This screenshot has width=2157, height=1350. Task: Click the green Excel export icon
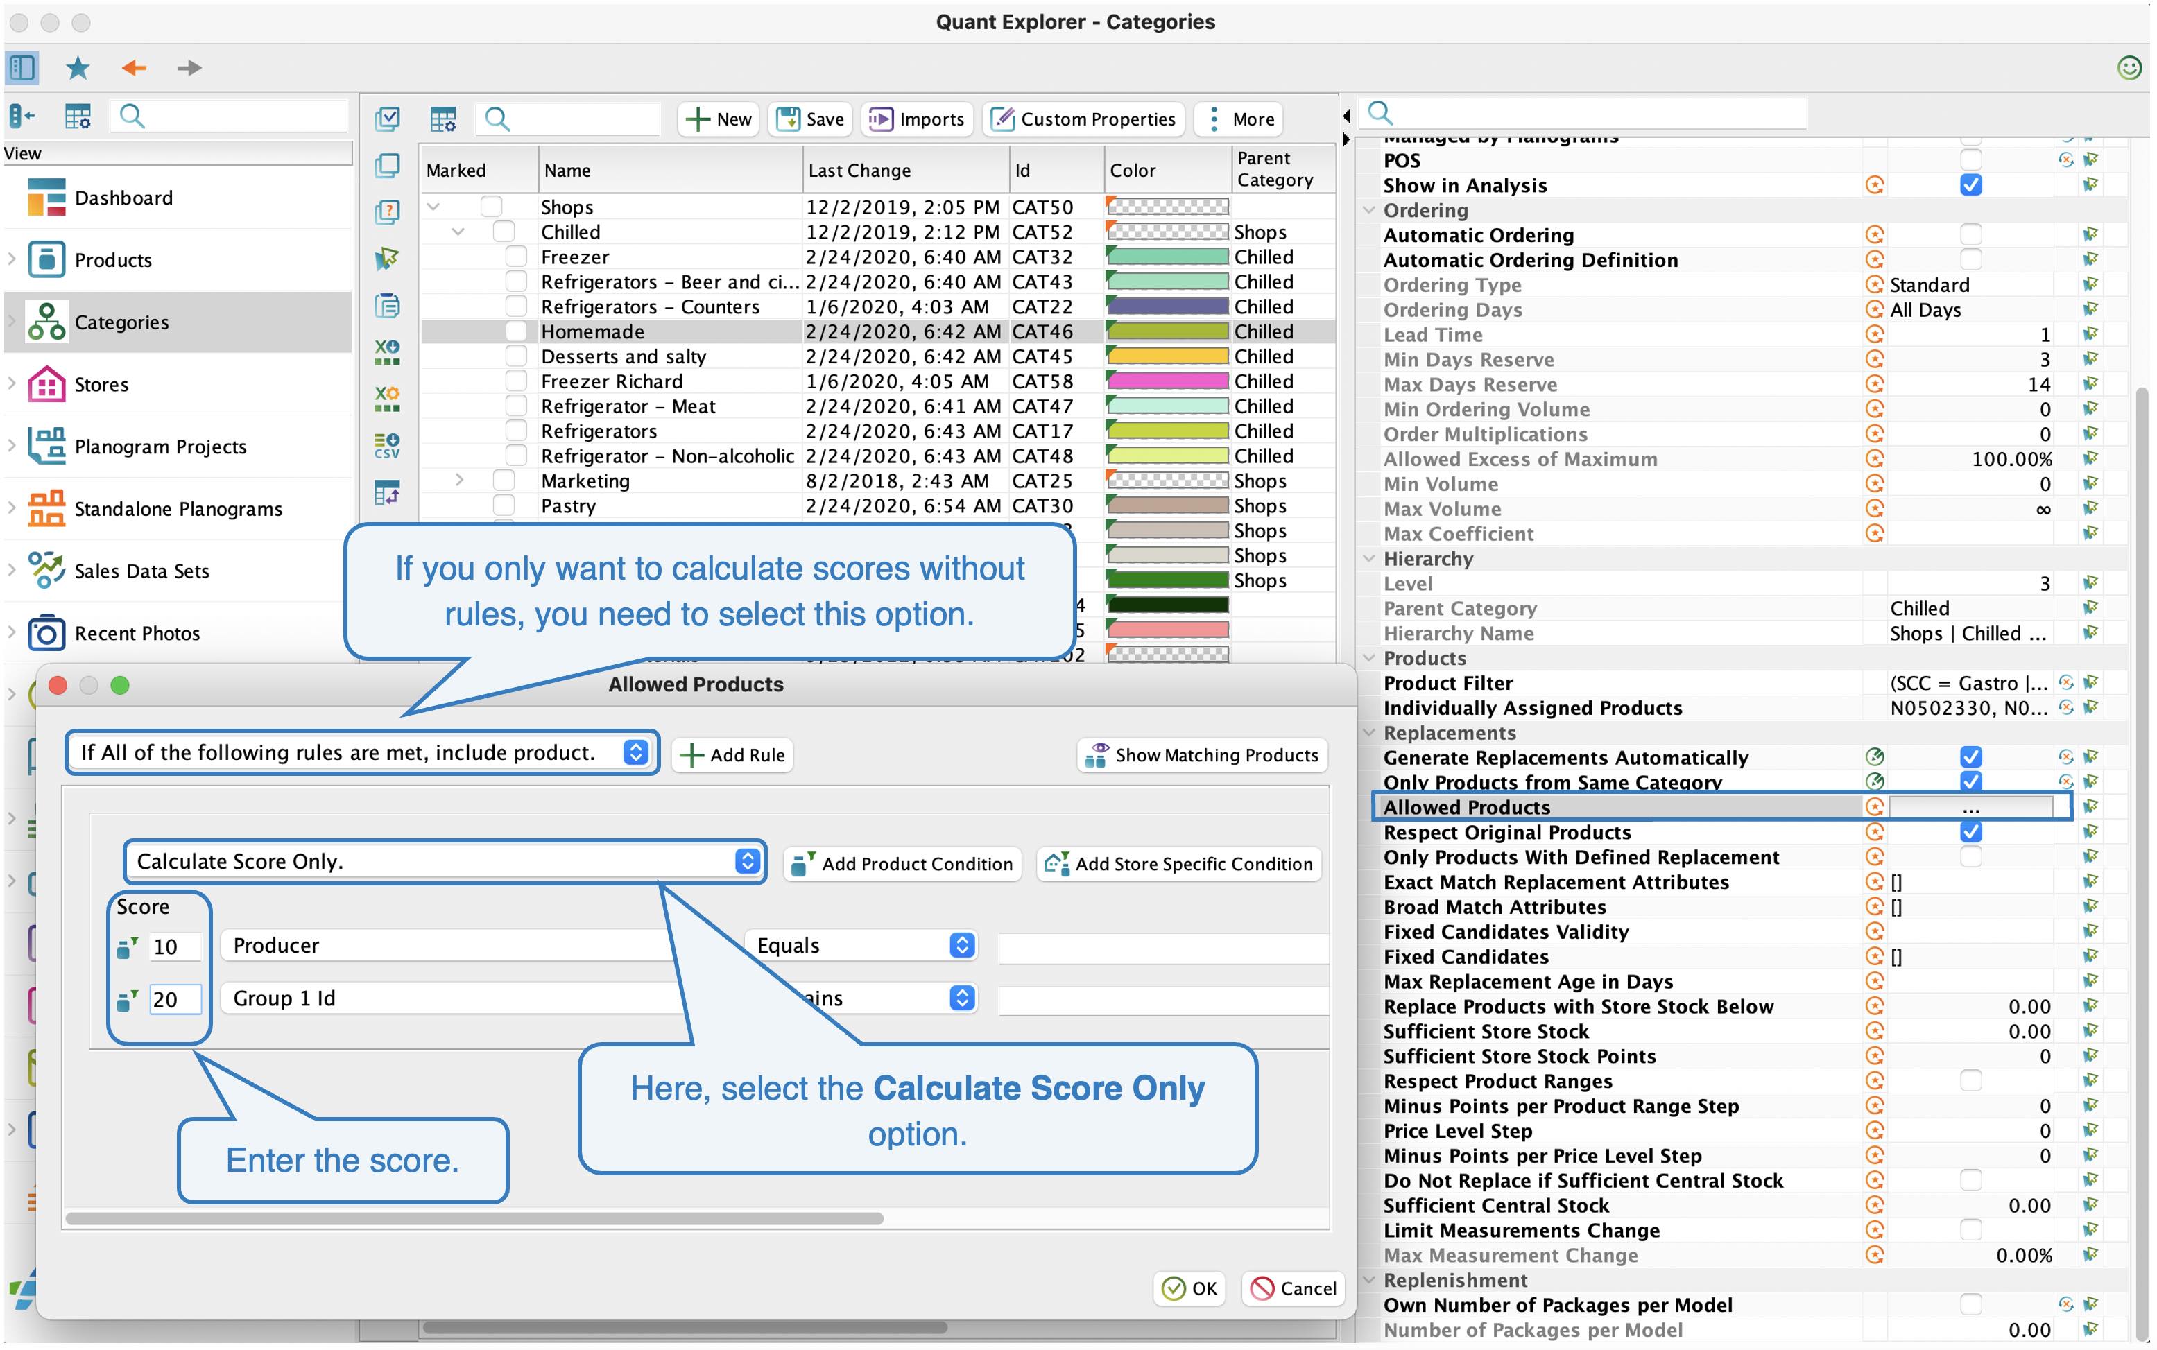[388, 352]
